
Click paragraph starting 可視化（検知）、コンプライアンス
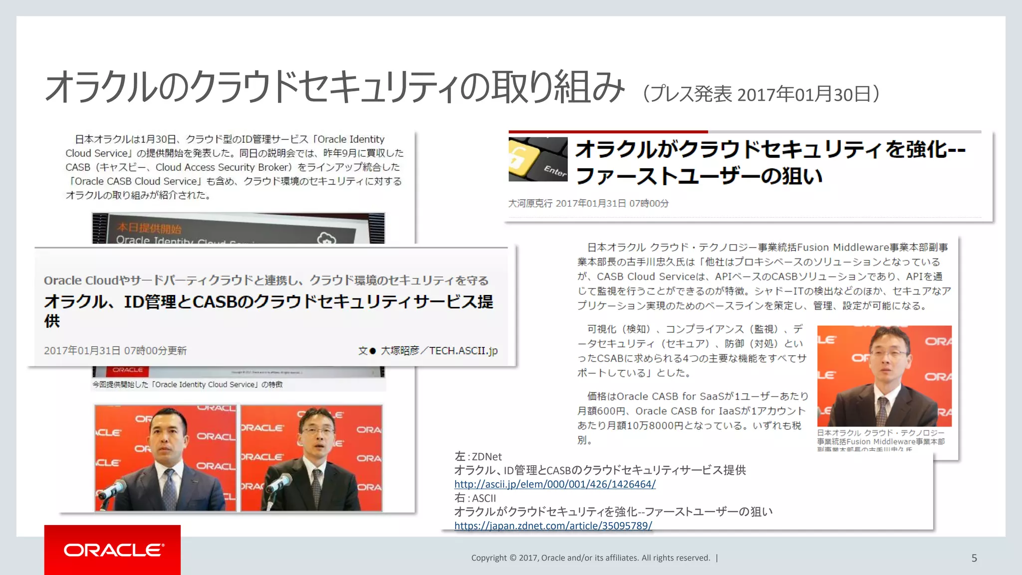click(x=692, y=351)
